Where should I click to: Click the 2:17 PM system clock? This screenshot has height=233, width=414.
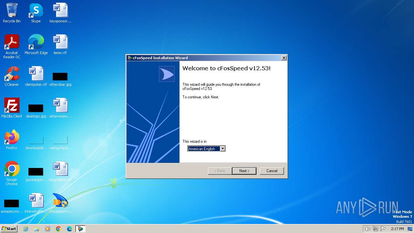(x=398, y=229)
